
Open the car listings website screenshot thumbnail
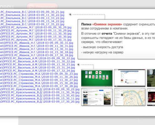(97, 97)
